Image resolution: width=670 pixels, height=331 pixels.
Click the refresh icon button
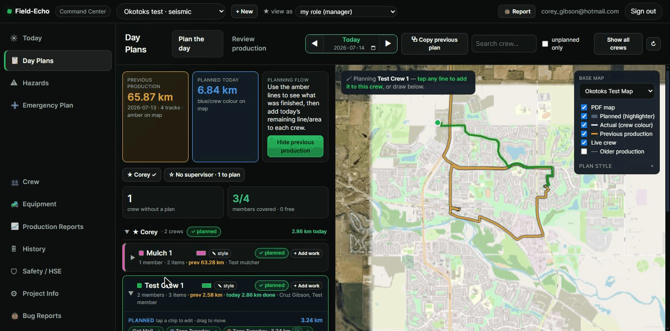653,44
